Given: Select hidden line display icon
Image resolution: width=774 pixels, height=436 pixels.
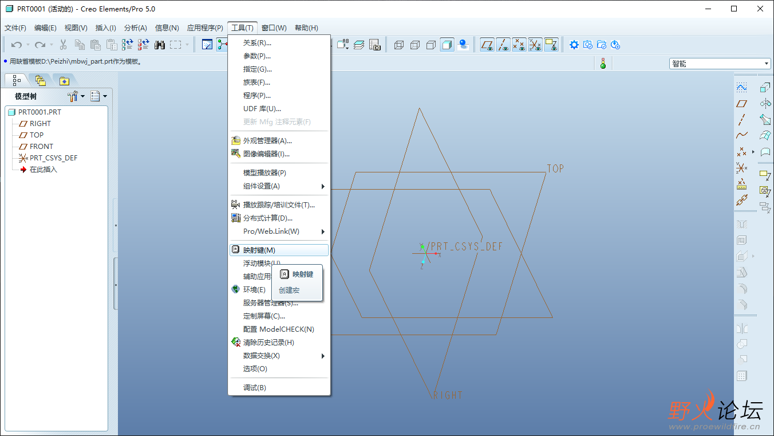Looking at the screenshot, I should coord(415,45).
